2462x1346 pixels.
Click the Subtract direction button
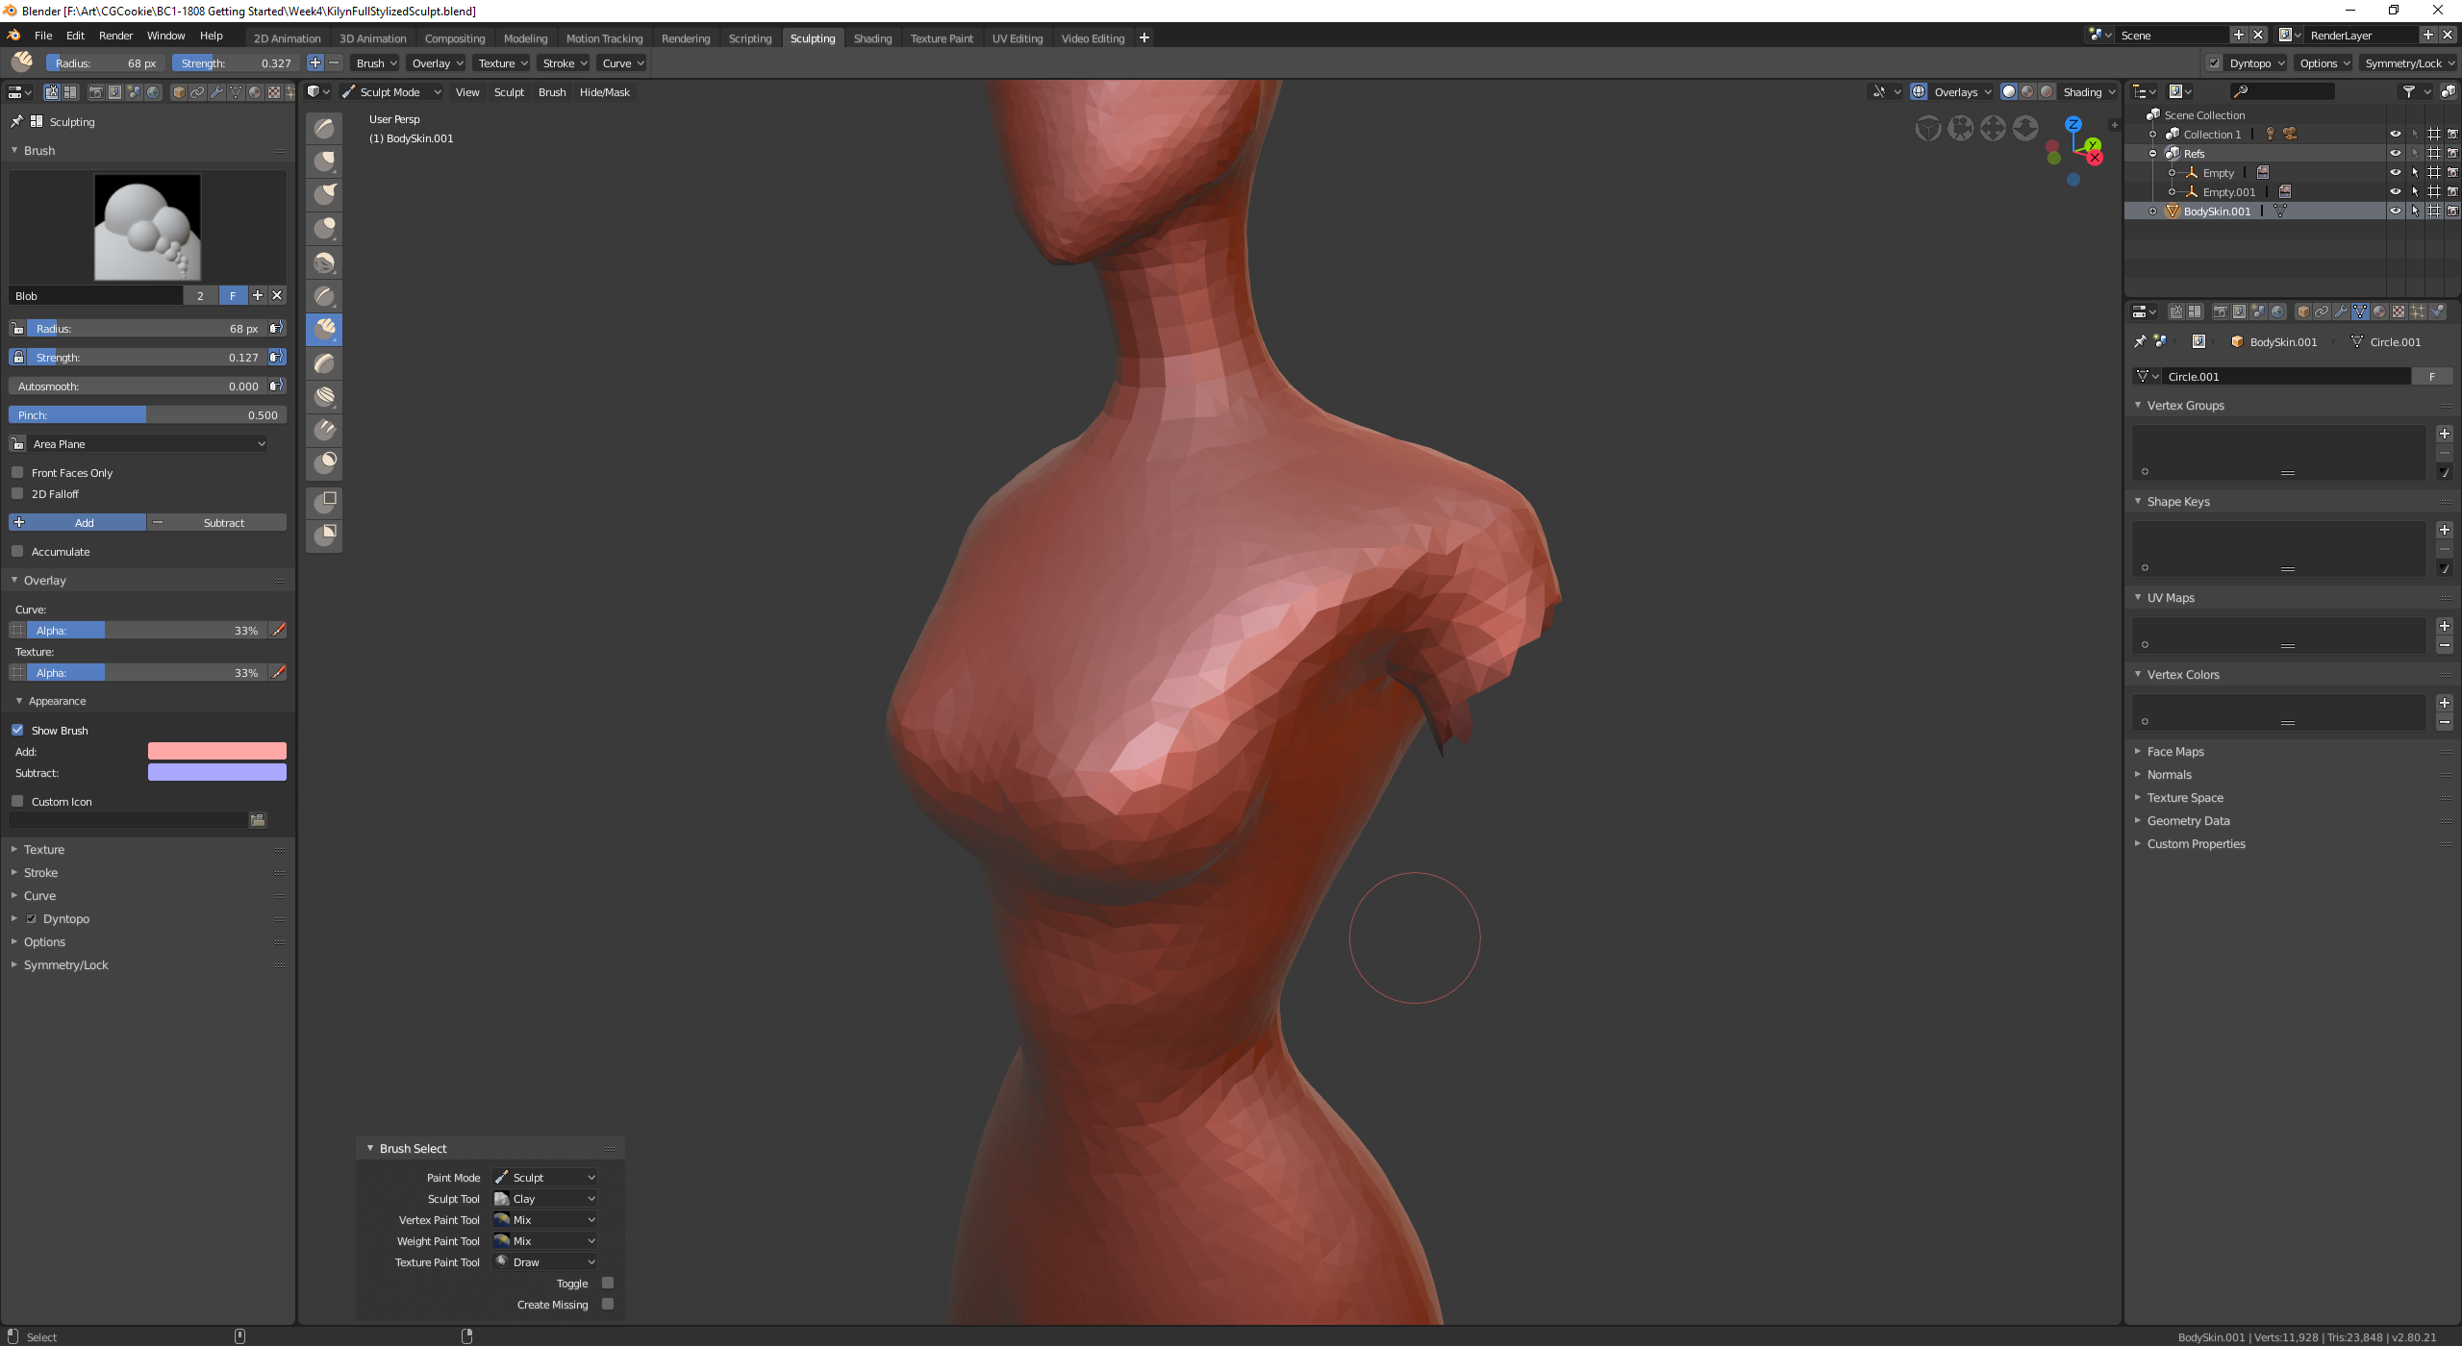coord(217,522)
